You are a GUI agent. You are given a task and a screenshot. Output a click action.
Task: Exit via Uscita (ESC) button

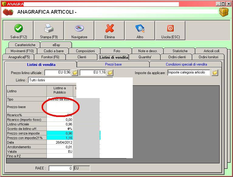click(170, 30)
